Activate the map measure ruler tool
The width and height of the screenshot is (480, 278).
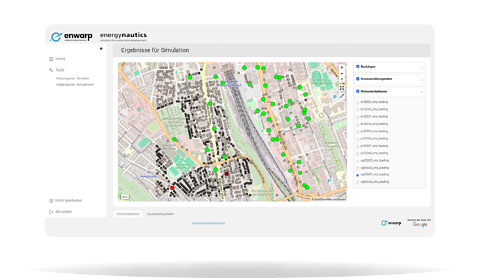pos(342,96)
